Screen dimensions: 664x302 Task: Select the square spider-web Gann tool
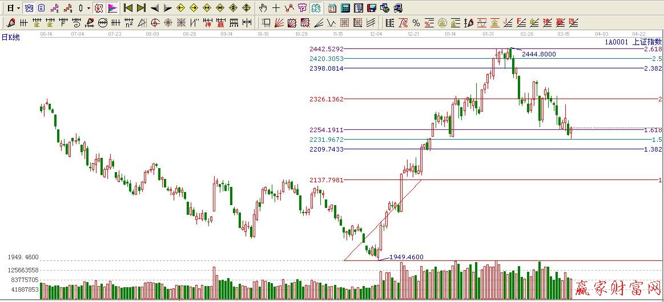point(181,22)
